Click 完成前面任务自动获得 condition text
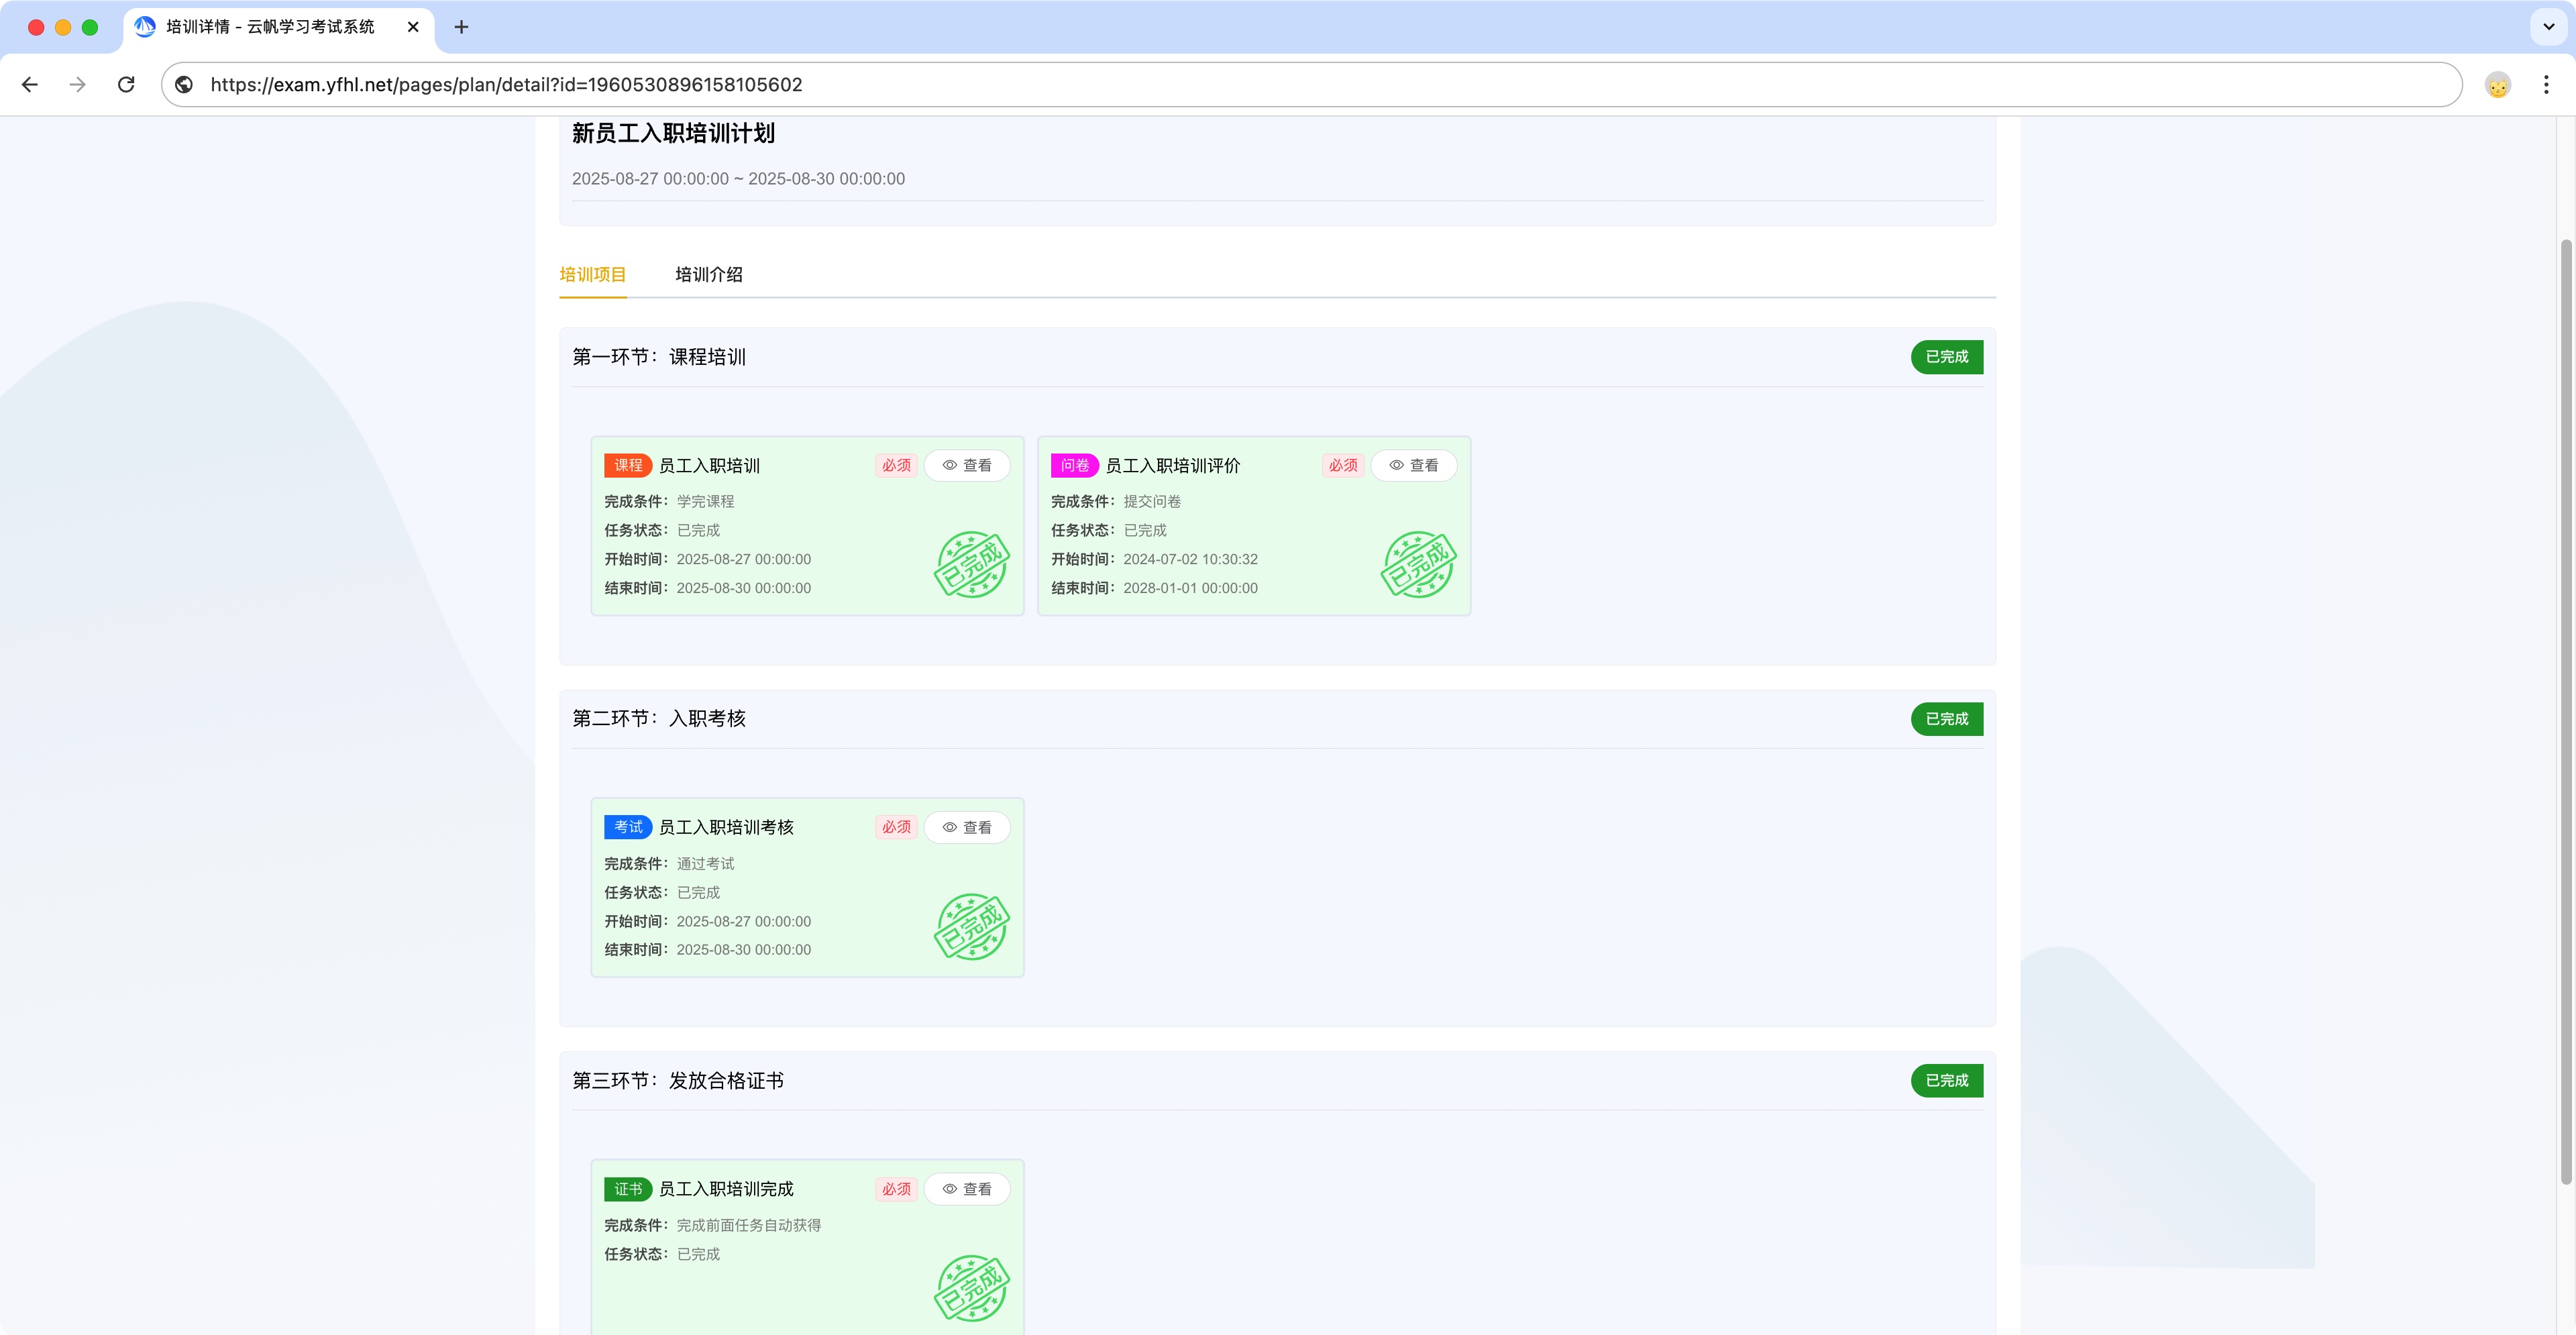 pos(748,1226)
